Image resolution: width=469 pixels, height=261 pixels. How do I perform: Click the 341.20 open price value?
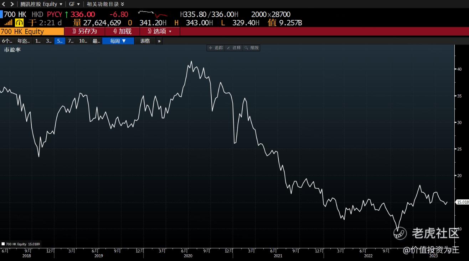point(151,23)
